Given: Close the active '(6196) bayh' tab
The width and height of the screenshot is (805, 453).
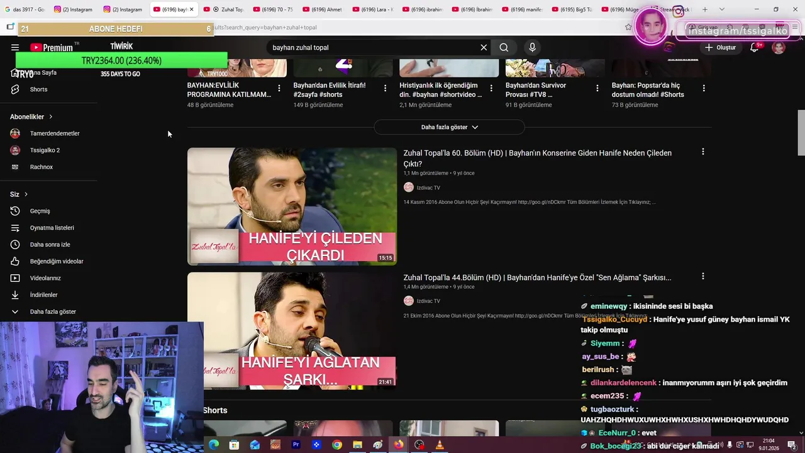Looking at the screenshot, I should (191, 9).
